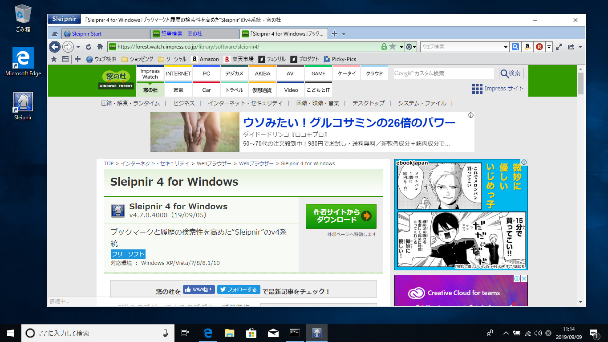Open Microsoft Store from the taskbar

(x=251, y=333)
